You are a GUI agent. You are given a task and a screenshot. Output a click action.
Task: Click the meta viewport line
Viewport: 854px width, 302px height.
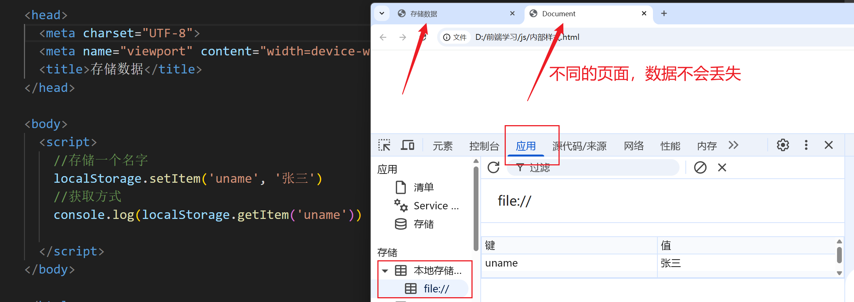point(204,51)
